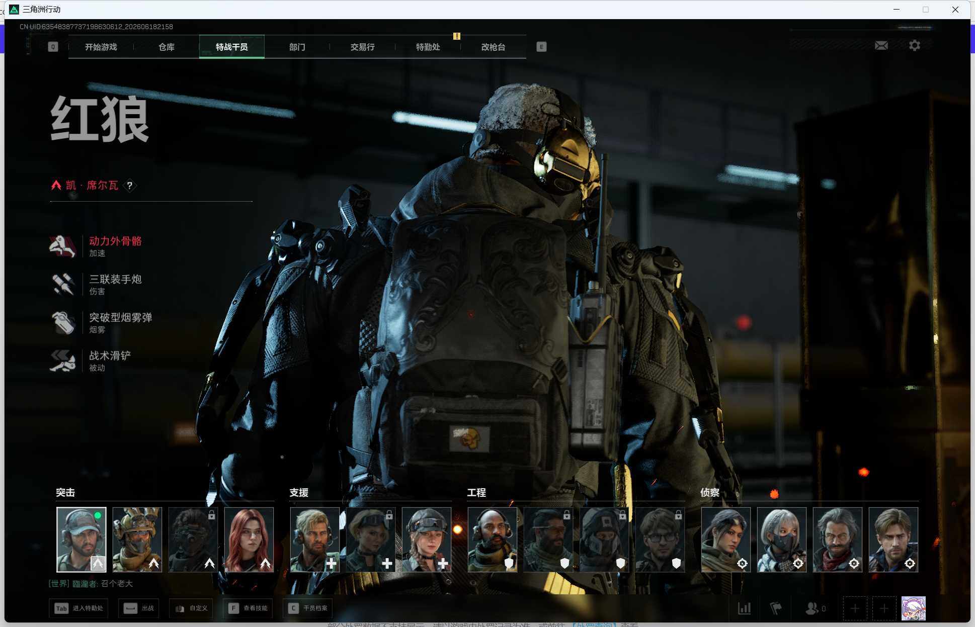Screen dimensions: 975x627
Task: Select the 战术滑铲 passive skill icon
Action: tap(63, 361)
